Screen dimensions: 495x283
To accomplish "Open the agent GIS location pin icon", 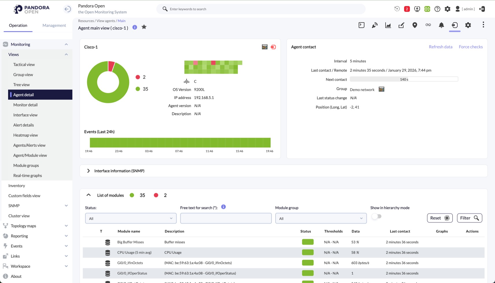I will tap(415, 25).
